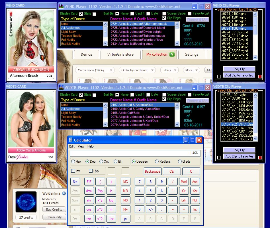This screenshot has width=270, height=228.
Task: Tick the empty checkbox in VGHD Clip Player
Action: point(219,76)
